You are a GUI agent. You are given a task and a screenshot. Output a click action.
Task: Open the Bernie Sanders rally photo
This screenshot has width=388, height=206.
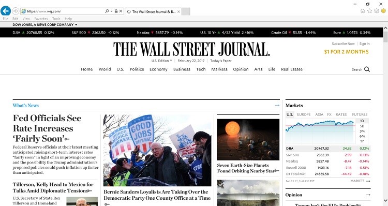157,150
